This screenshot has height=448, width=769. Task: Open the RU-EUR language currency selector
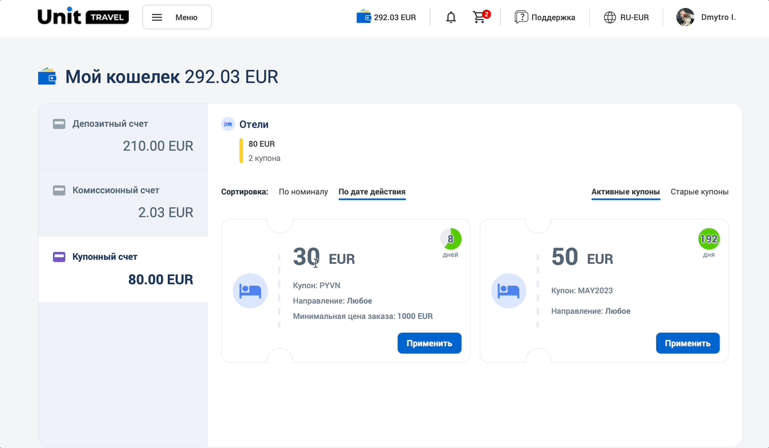pos(626,18)
